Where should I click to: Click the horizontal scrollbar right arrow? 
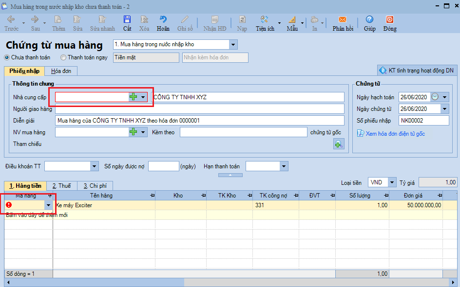click(x=454, y=282)
